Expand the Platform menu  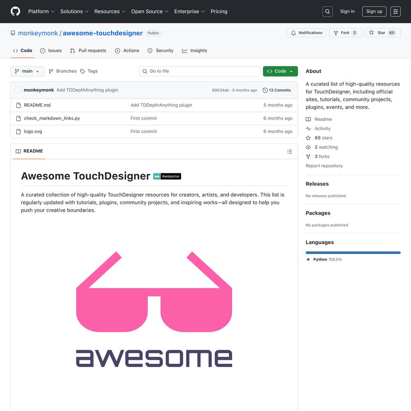click(x=41, y=12)
